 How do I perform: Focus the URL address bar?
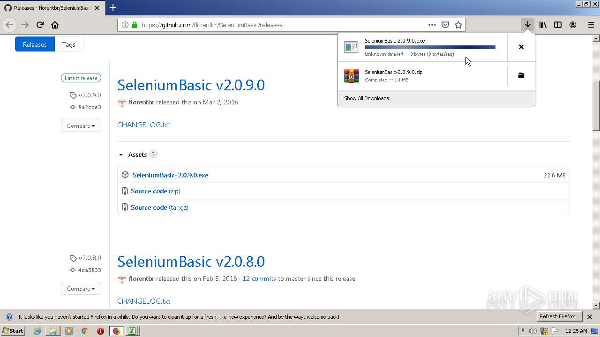[283, 25]
